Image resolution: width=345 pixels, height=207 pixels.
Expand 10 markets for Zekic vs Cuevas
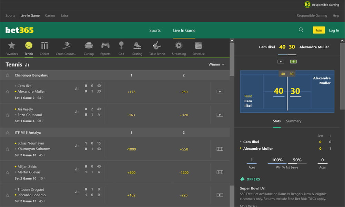click(x=42, y=178)
